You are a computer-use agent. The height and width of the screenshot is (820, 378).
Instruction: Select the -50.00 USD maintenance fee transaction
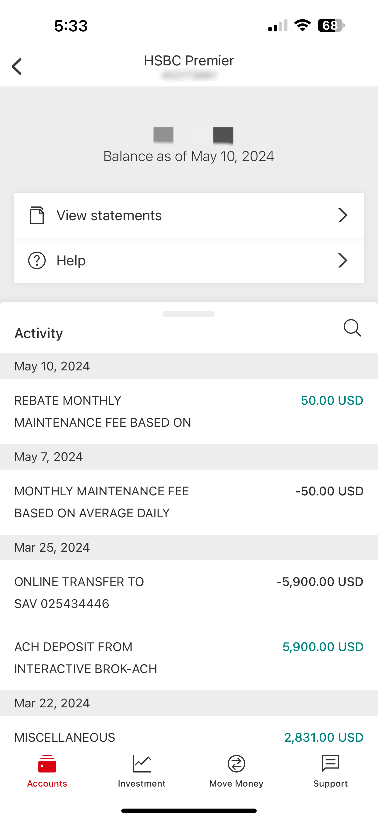point(189,502)
